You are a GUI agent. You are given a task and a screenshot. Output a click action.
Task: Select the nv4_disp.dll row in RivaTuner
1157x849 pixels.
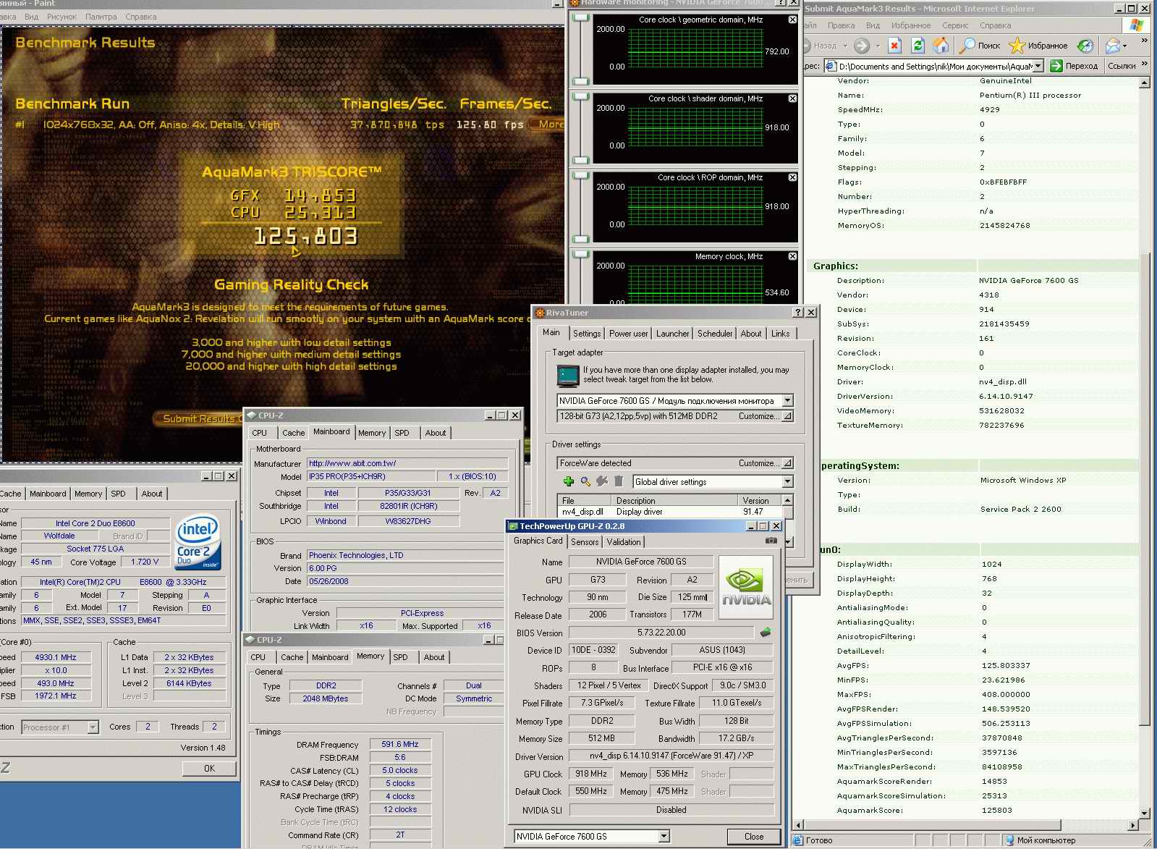(x=669, y=512)
